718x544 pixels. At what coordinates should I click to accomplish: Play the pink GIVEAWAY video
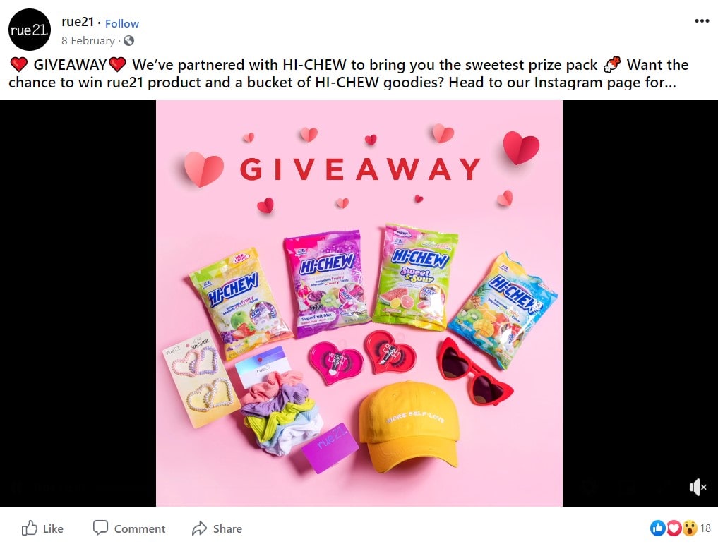tap(359, 303)
